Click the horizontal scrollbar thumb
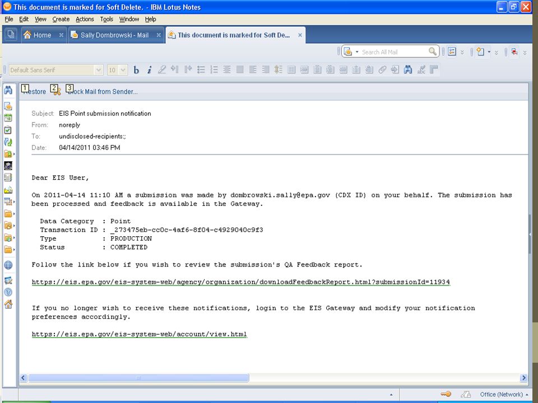 click(138, 378)
